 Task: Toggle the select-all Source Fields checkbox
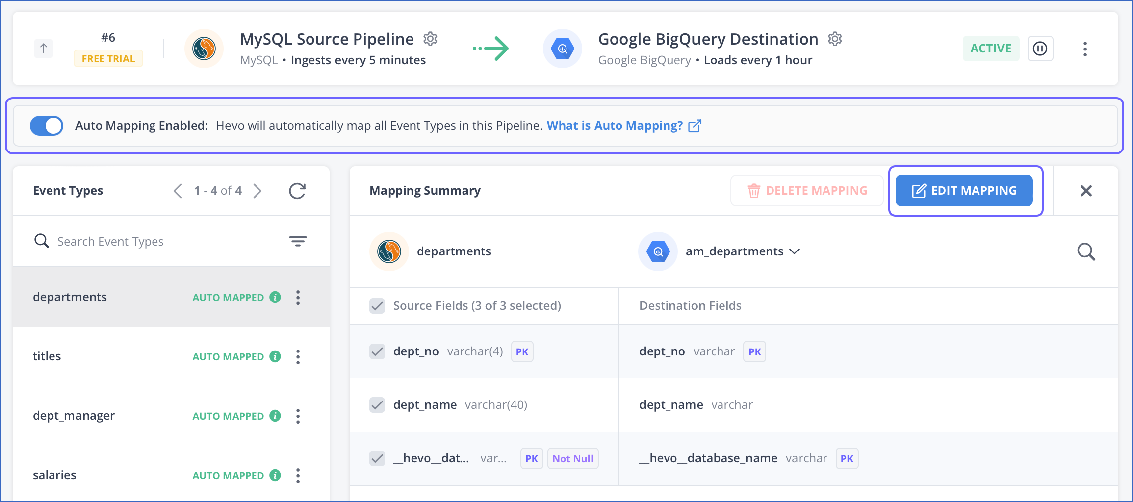[x=377, y=306]
